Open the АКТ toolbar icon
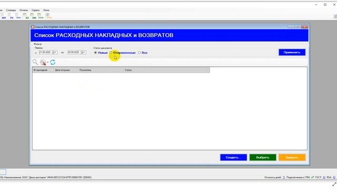The width and height of the screenshot is (337, 189). point(4,16)
